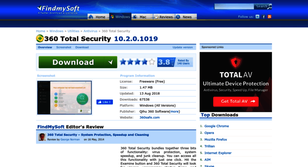Viewport: 308px width, 167px height.
Task: Open the News navigation tab
Action: point(186,17)
